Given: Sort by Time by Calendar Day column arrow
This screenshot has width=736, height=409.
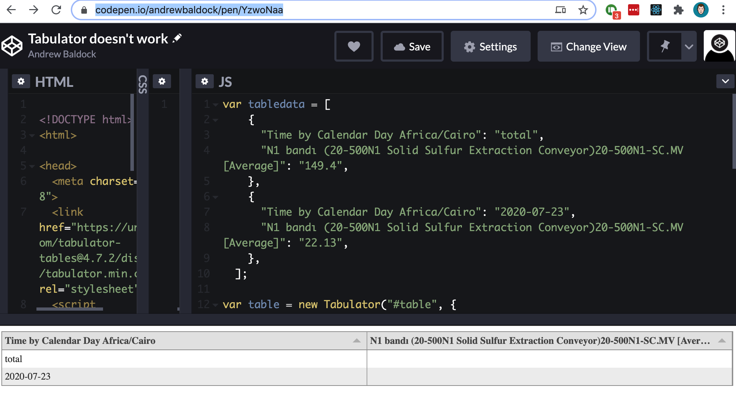Looking at the screenshot, I should click(357, 341).
